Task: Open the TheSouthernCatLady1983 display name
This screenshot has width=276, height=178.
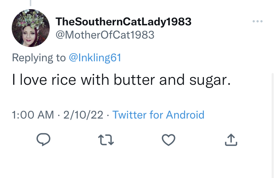Action: (123, 22)
